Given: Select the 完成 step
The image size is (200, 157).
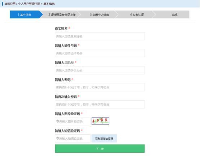Looking at the screenshot, I should pyautogui.click(x=174, y=14).
